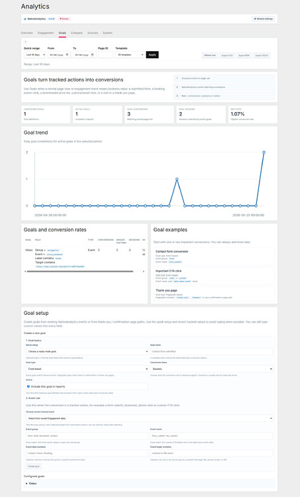Expand the Video configured goal
This screenshot has height=497, width=300.
click(x=31, y=483)
